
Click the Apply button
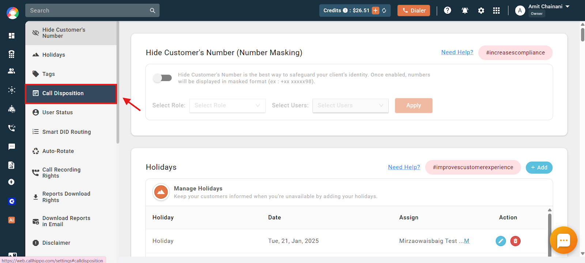(414, 106)
